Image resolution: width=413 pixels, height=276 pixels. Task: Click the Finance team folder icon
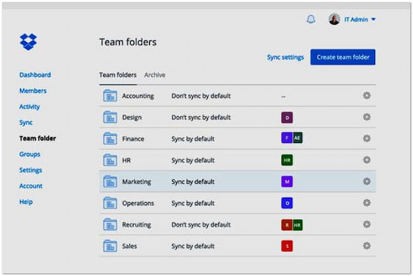coord(110,139)
